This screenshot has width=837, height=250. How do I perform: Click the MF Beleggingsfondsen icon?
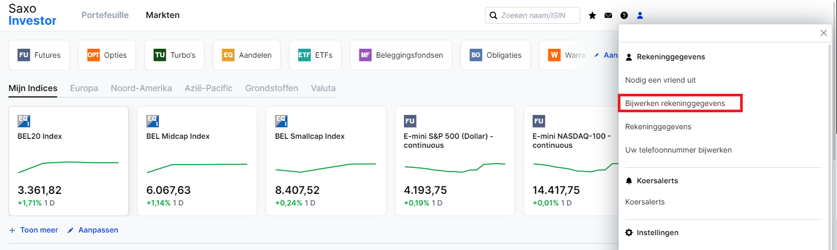365,55
